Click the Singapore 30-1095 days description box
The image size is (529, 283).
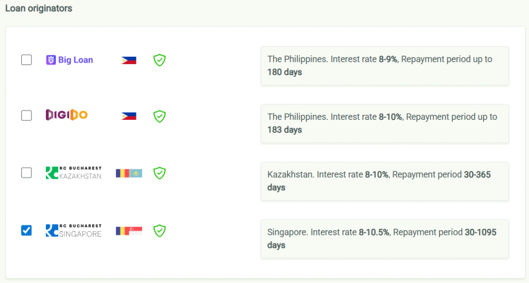(384, 239)
